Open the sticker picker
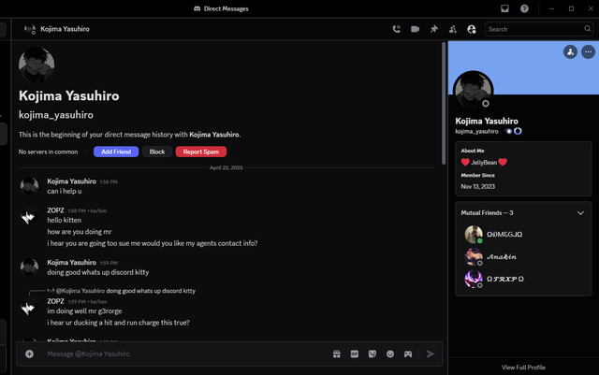 tap(373, 354)
